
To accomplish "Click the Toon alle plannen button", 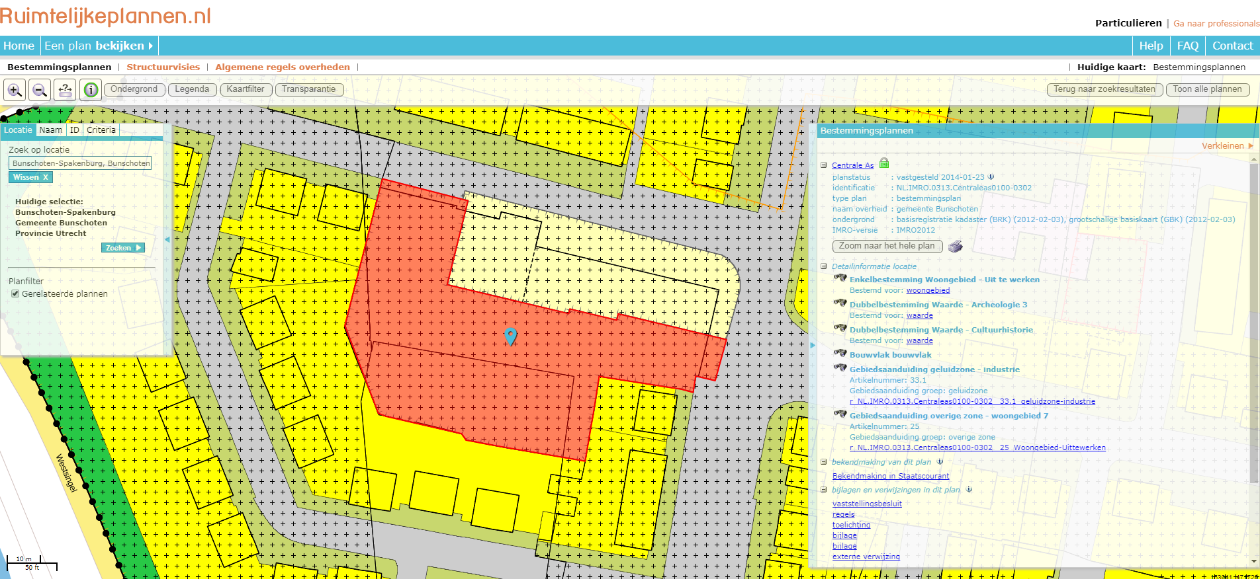I will click(1208, 90).
